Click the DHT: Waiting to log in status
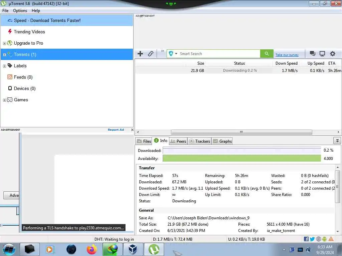 114,239
